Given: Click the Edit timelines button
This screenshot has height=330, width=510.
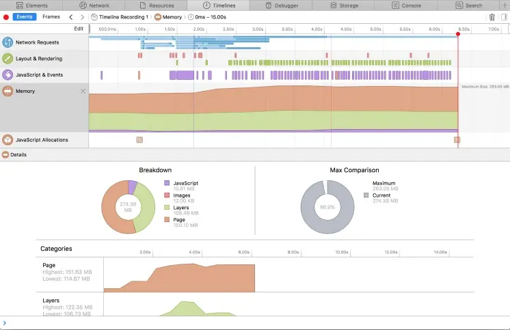Looking at the screenshot, I should (79, 29).
